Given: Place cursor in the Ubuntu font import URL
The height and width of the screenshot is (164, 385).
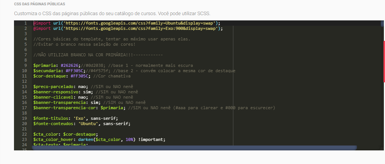Looking at the screenshot, I should (x=139, y=23).
